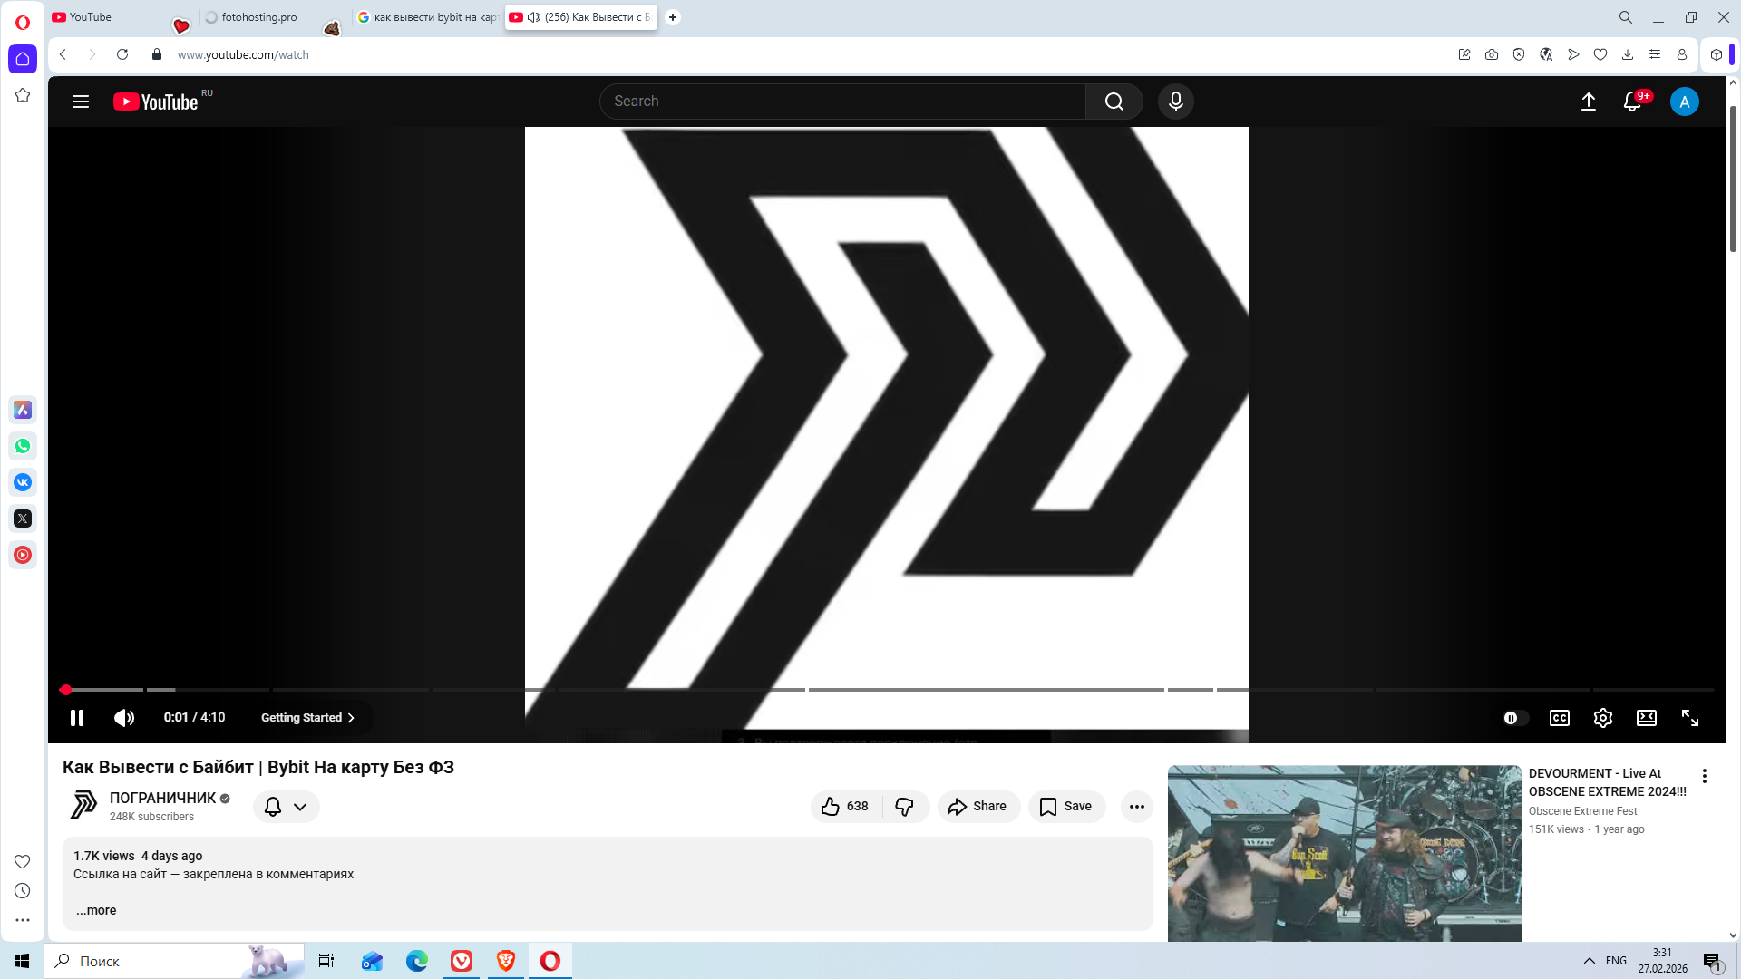The width and height of the screenshot is (1741, 979).
Task: Expand the Getting Started chapter list
Action: click(307, 718)
